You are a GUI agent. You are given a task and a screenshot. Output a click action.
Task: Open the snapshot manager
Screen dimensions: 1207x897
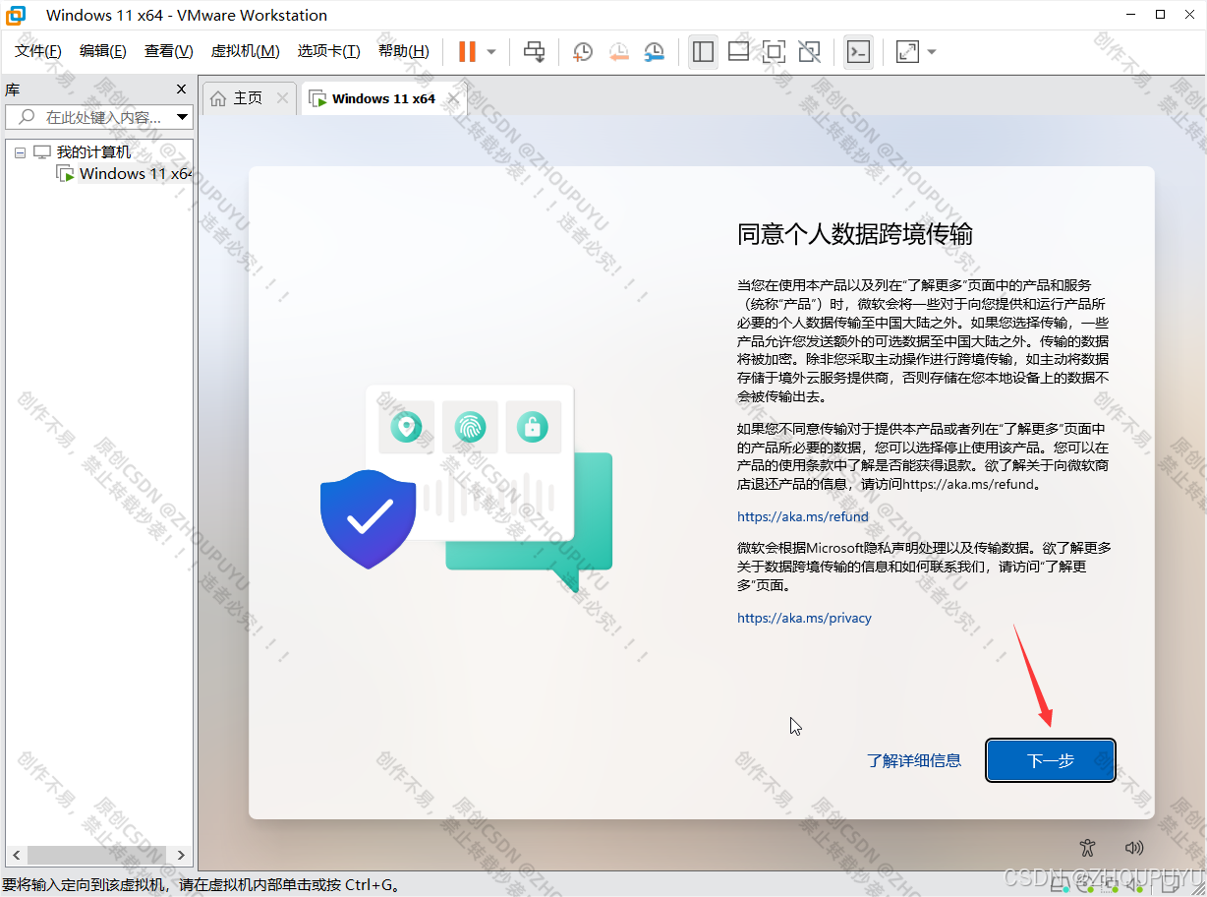coord(654,52)
